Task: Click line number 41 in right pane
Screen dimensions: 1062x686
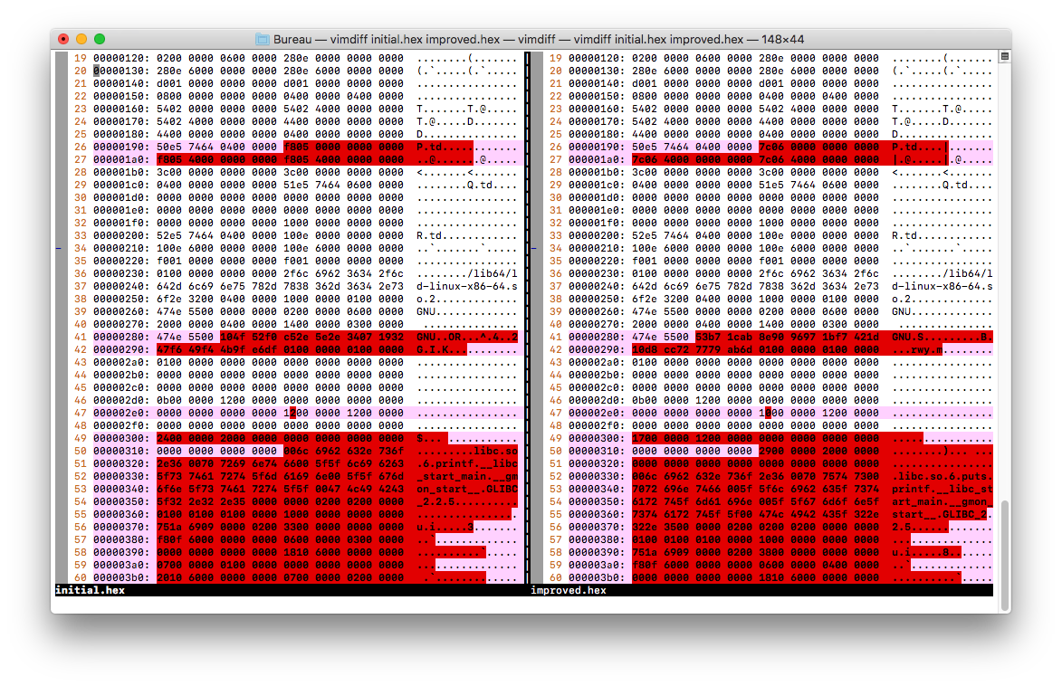Action: coord(554,336)
